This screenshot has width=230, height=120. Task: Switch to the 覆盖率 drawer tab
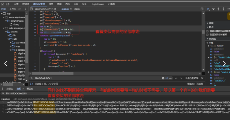tap(30, 89)
